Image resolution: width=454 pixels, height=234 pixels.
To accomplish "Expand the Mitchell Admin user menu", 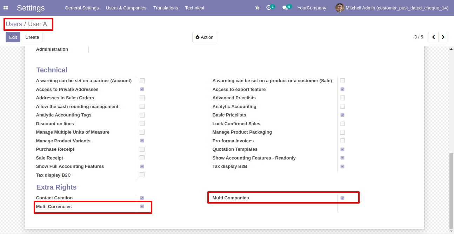I will 392,8.
